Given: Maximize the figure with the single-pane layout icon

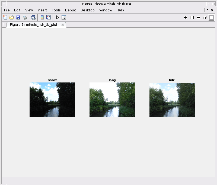Looking at the screenshot, I should coord(211,18).
